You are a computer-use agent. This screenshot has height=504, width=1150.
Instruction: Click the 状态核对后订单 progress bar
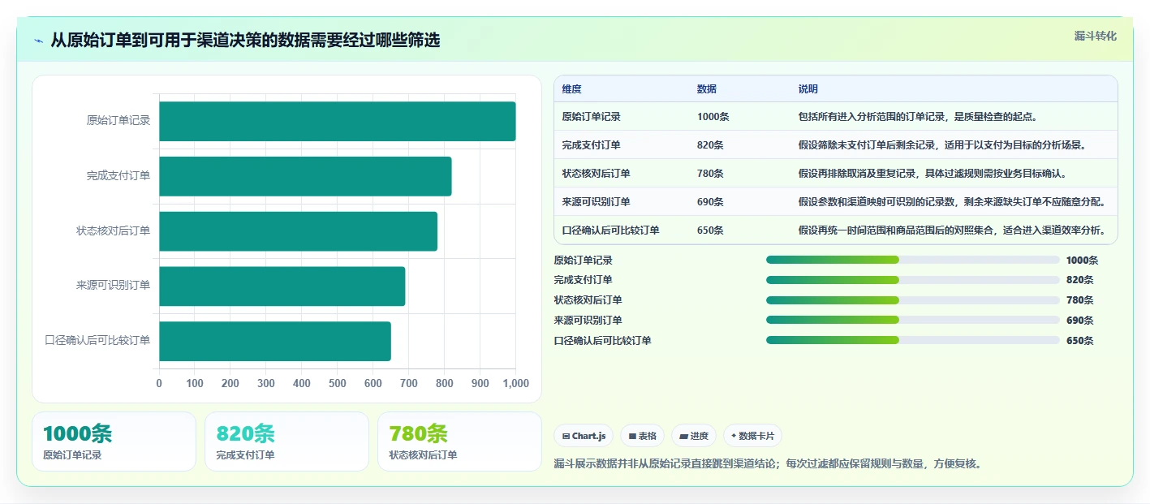(x=913, y=300)
